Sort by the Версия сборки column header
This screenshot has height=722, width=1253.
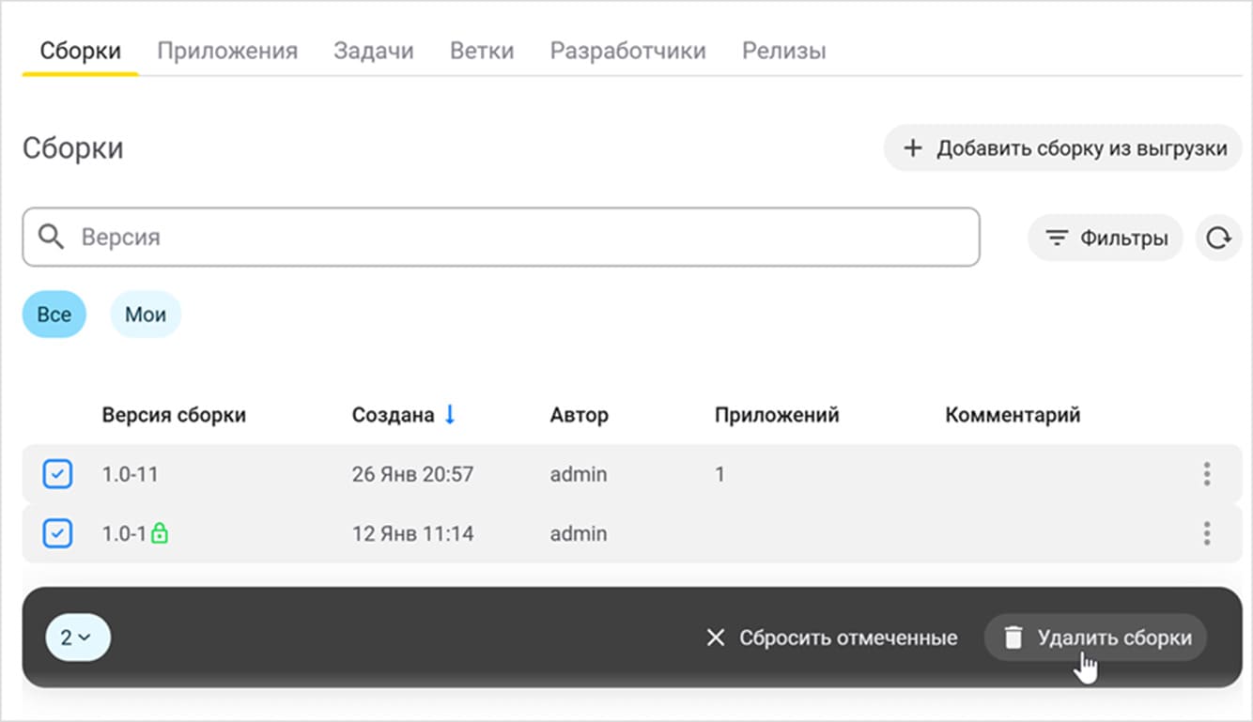pyautogui.click(x=174, y=414)
